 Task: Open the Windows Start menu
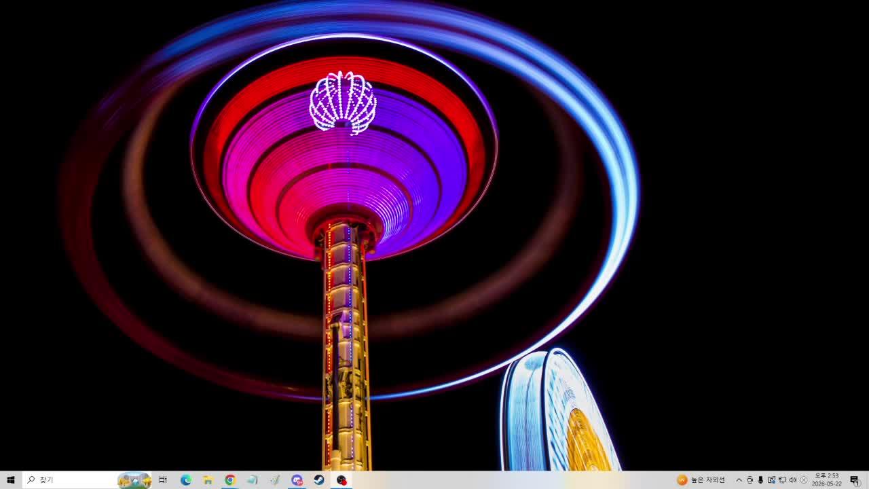pyautogui.click(x=10, y=479)
